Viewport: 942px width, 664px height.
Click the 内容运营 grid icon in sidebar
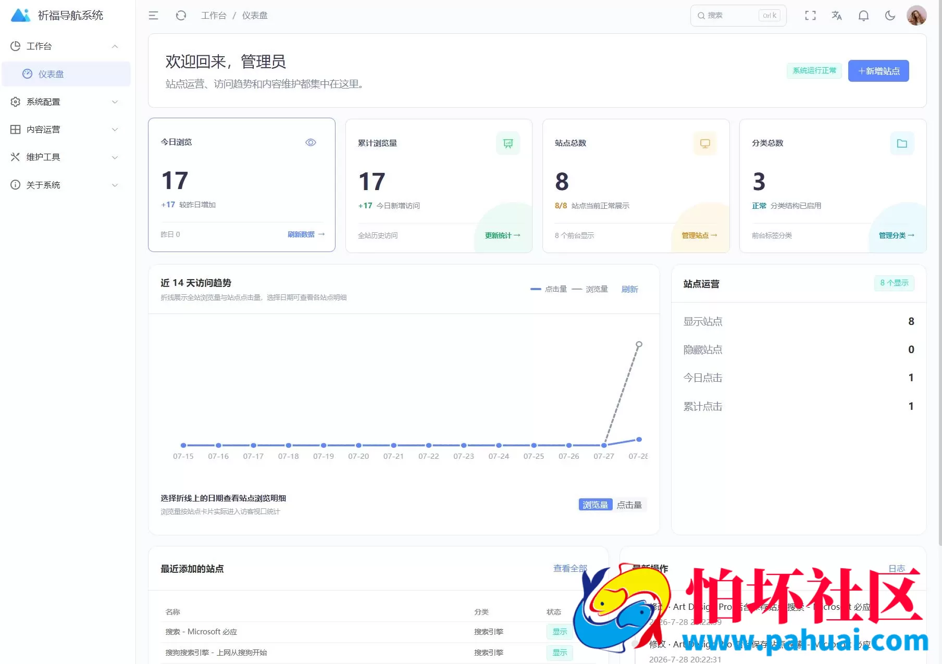(x=16, y=129)
